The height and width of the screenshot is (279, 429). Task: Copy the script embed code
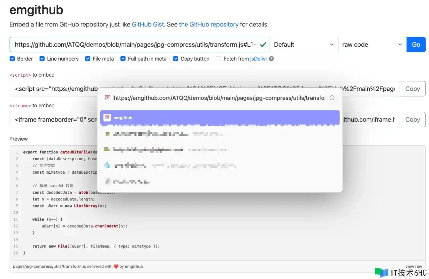coord(413,89)
